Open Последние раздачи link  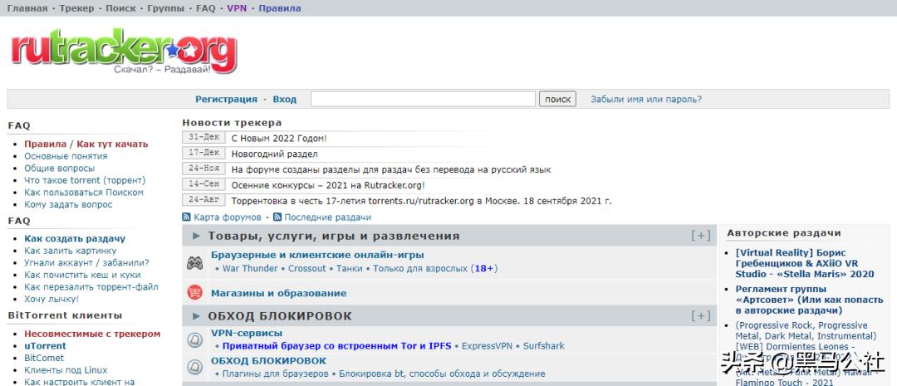(328, 217)
